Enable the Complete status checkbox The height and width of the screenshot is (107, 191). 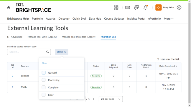tap(44, 87)
